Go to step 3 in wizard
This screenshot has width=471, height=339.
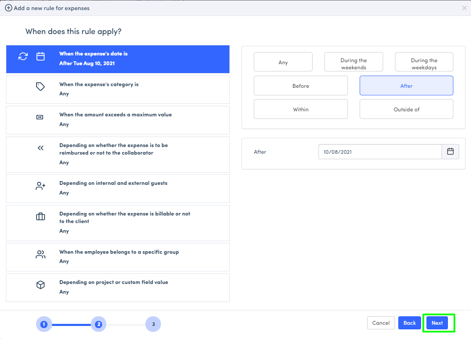(153, 324)
